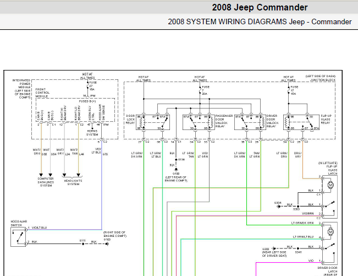Select the 'FRONT CONTROL MODULE' label

[42, 93]
